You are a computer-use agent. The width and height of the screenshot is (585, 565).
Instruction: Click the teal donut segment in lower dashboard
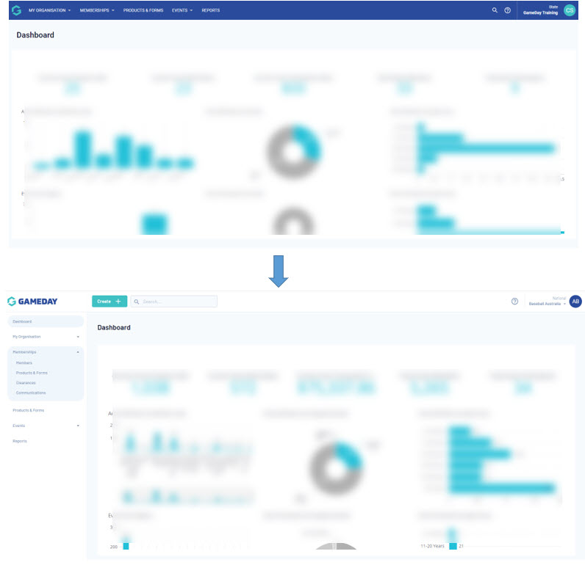coord(350,455)
